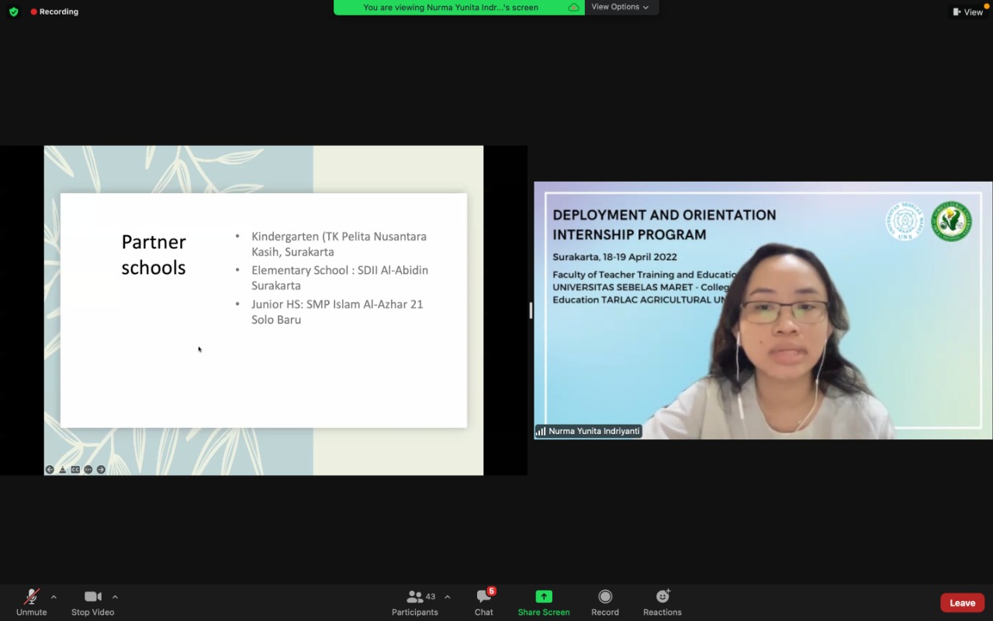Image resolution: width=993 pixels, height=621 pixels.
Task: Open the Participants list
Action: [415, 602]
